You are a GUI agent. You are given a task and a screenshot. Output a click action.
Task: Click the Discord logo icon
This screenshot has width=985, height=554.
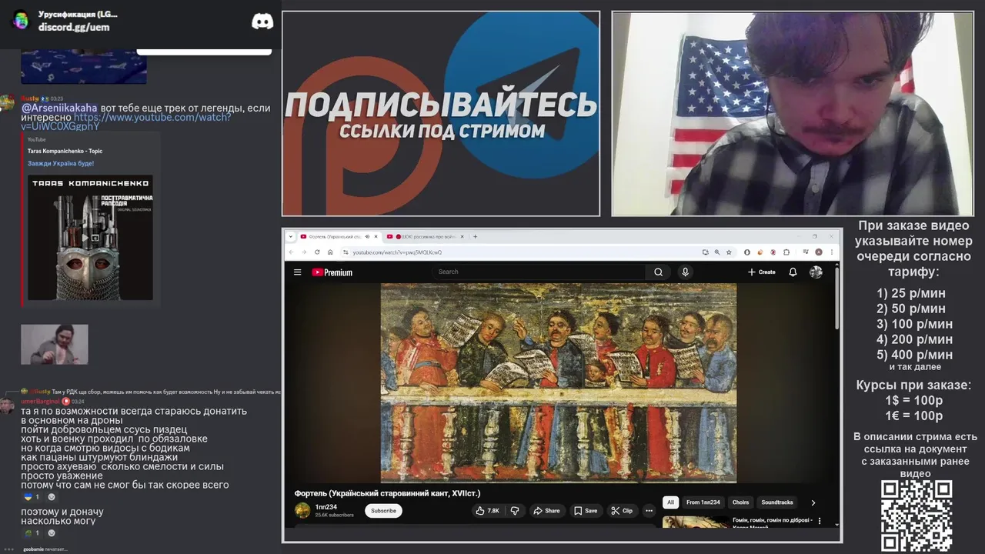(x=262, y=22)
